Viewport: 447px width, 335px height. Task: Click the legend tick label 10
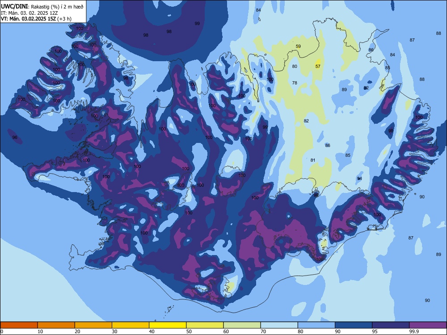(40, 331)
